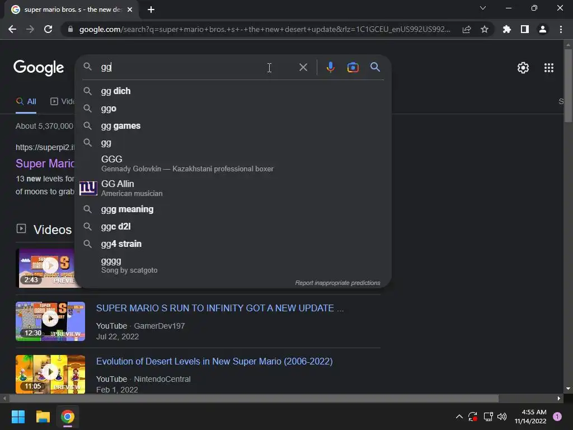
Task: Choose the 'gg4 strain' suggestion
Action: (x=233, y=244)
